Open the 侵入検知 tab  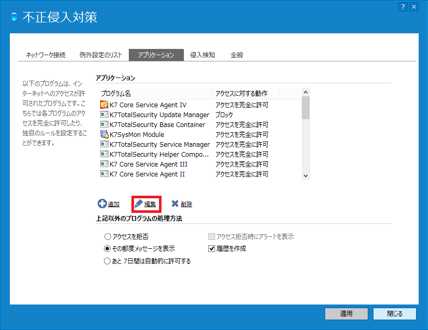(203, 55)
